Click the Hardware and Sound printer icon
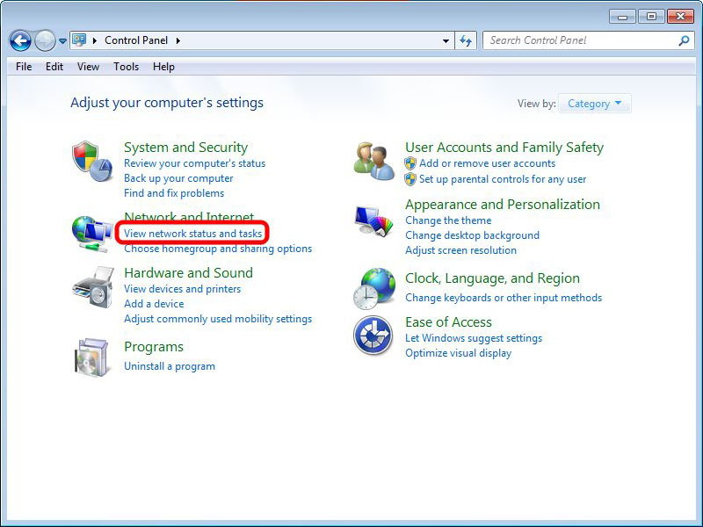The width and height of the screenshot is (703, 527). pyautogui.click(x=92, y=286)
